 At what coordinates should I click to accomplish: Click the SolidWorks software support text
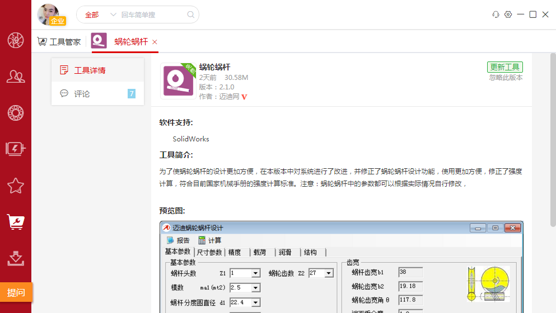[191, 139]
